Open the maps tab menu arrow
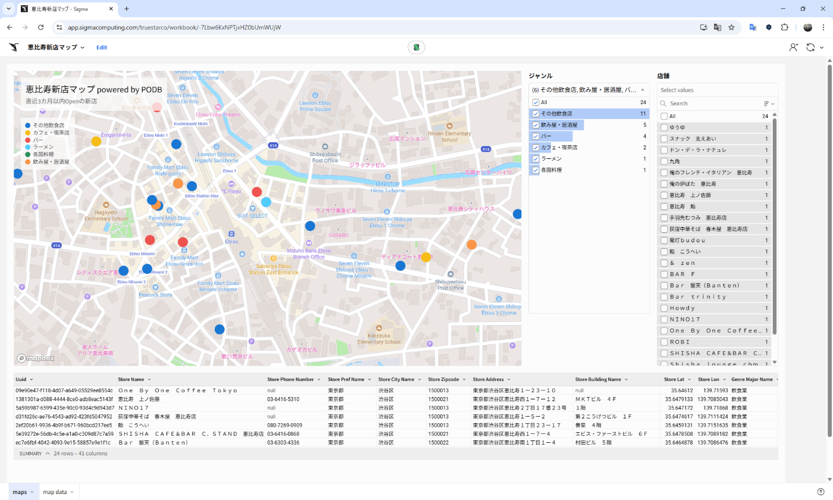The image size is (833, 500). click(32, 492)
